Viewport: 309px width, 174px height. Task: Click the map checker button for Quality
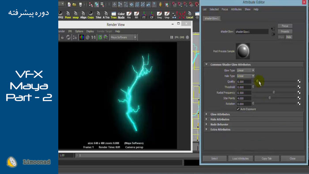point(299,81)
